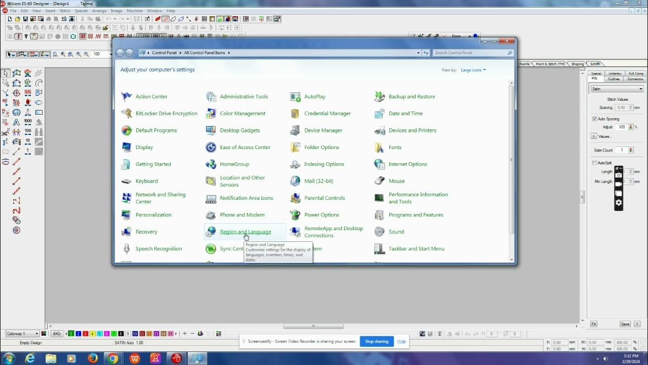Open Programs and Features
648x365 pixels.
click(x=416, y=215)
